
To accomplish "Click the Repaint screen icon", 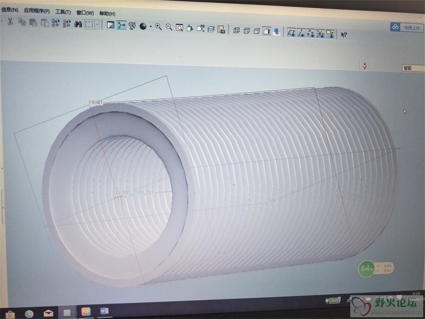I will point(111,25).
